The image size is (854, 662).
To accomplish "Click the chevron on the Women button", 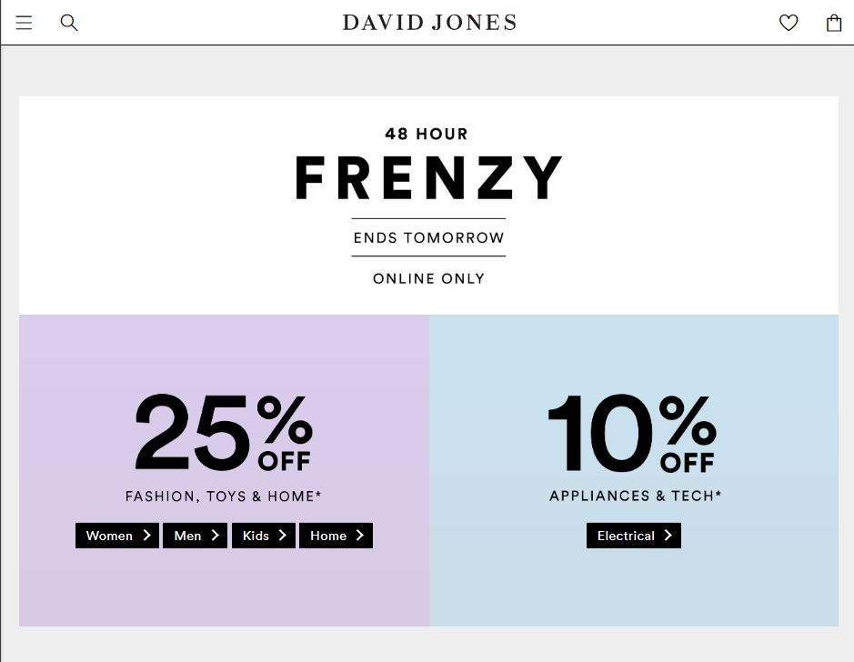I will point(147,536).
